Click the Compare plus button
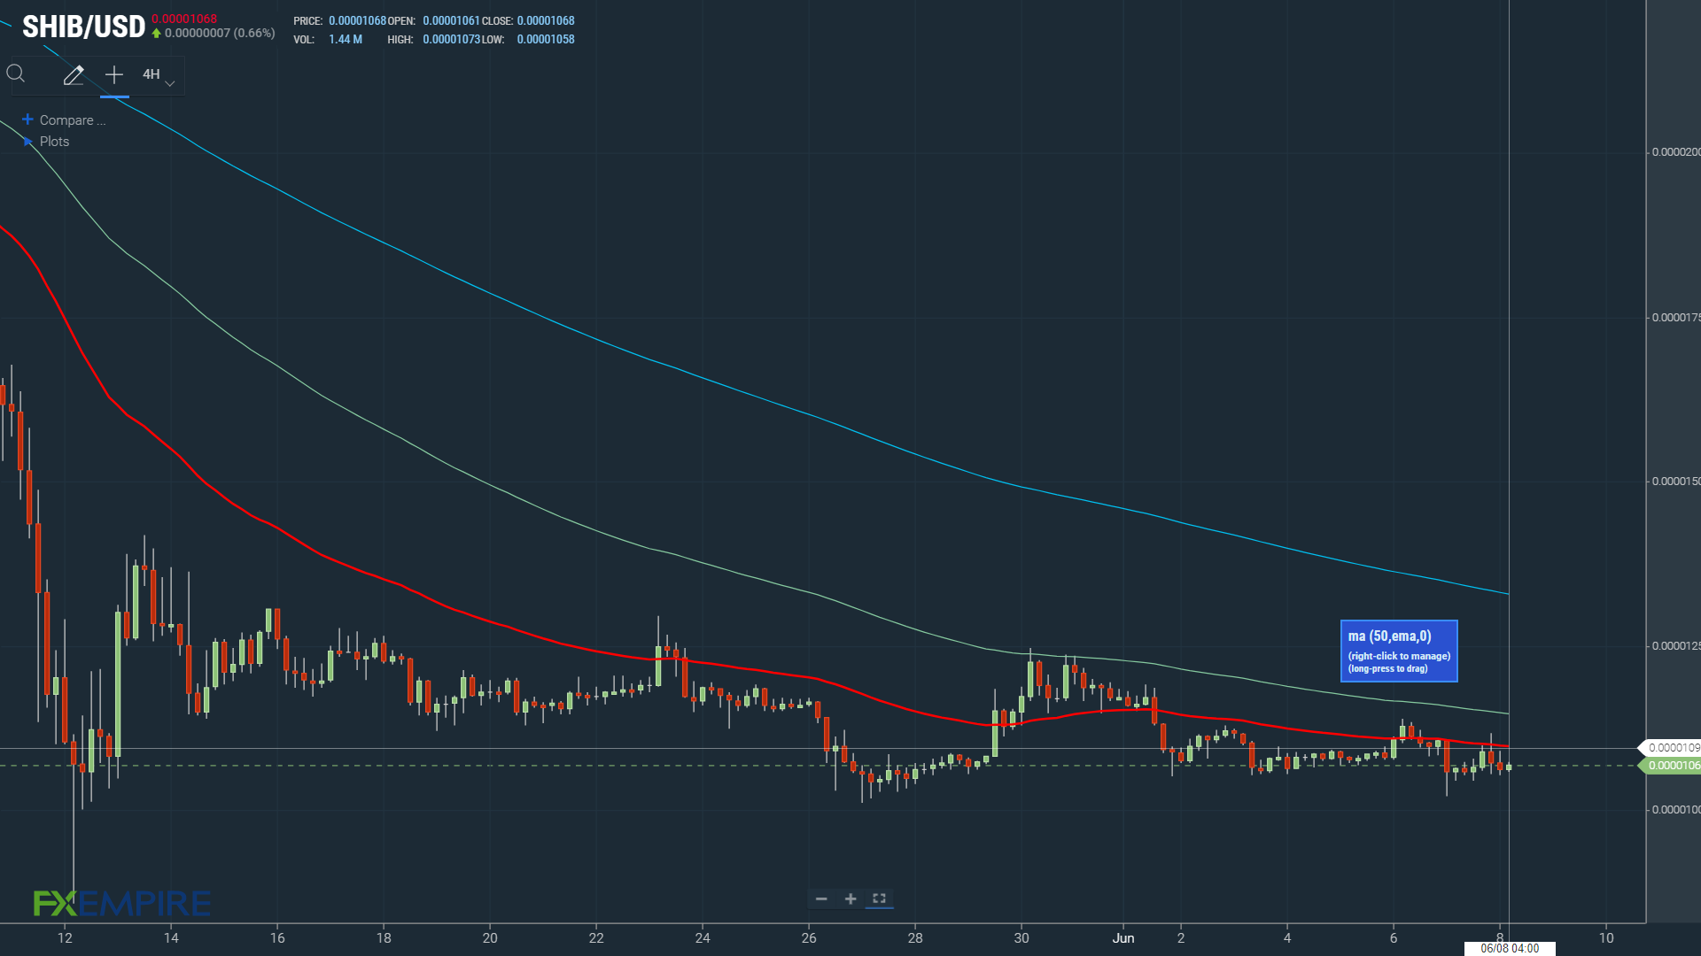The image size is (1701, 956). (27, 119)
